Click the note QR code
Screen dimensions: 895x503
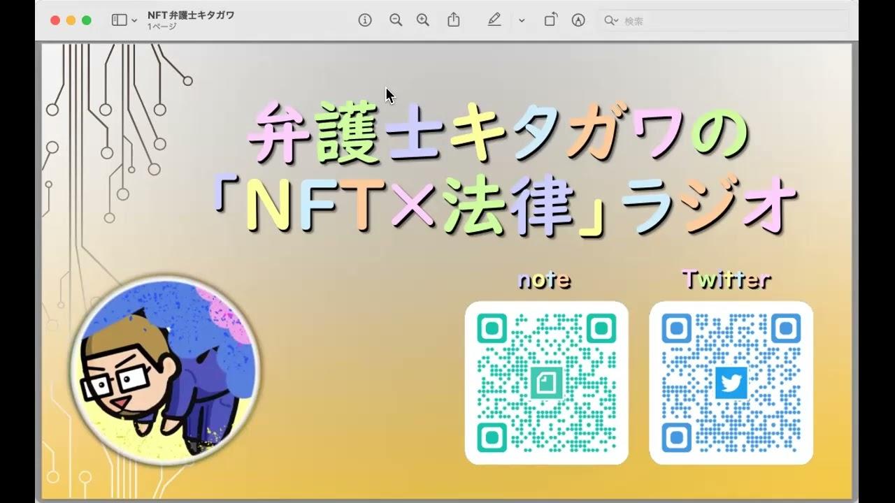pos(547,383)
